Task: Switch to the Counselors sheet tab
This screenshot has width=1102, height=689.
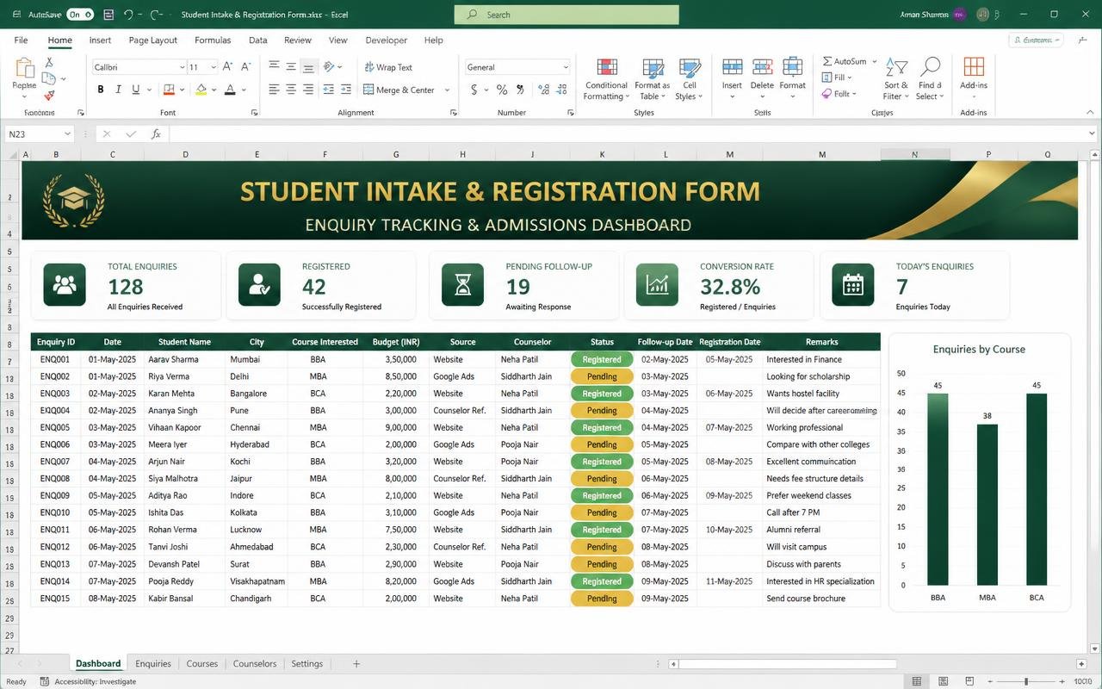Action: pyautogui.click(x=255, y=664)
